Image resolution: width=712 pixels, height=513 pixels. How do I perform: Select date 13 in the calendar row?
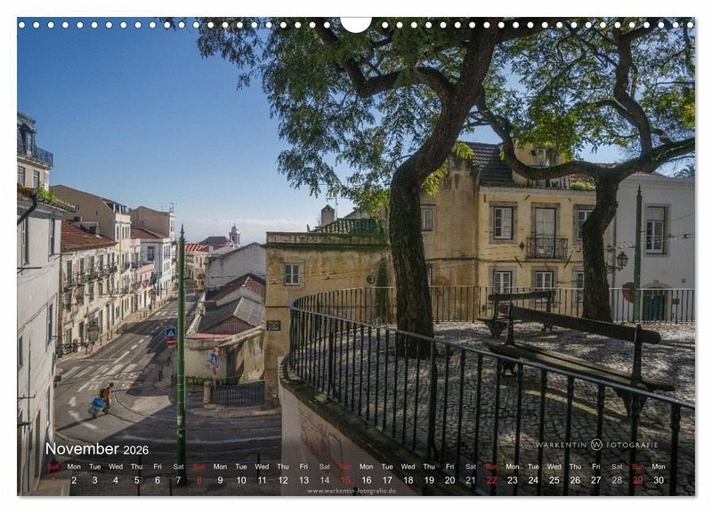click(x=303, y=480)
